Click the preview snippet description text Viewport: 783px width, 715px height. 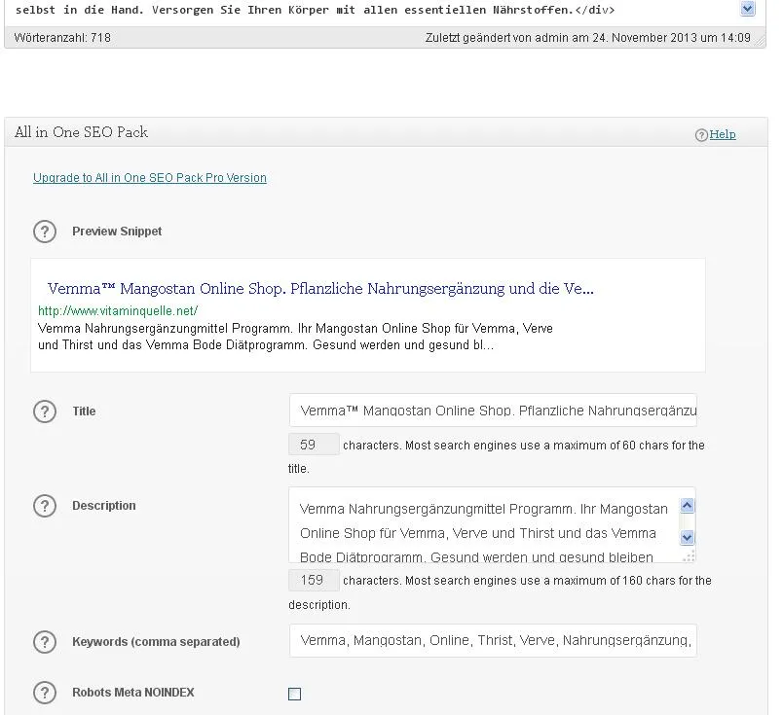point(295,337)
